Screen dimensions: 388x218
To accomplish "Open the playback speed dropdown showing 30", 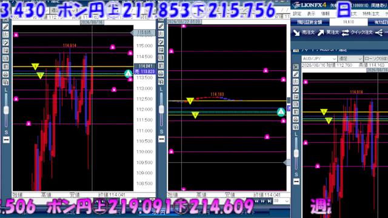I will click(281, 201).
